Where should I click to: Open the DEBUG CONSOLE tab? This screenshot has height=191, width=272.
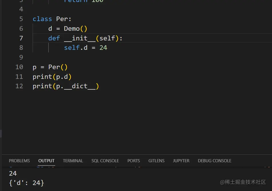coord(215,161)
